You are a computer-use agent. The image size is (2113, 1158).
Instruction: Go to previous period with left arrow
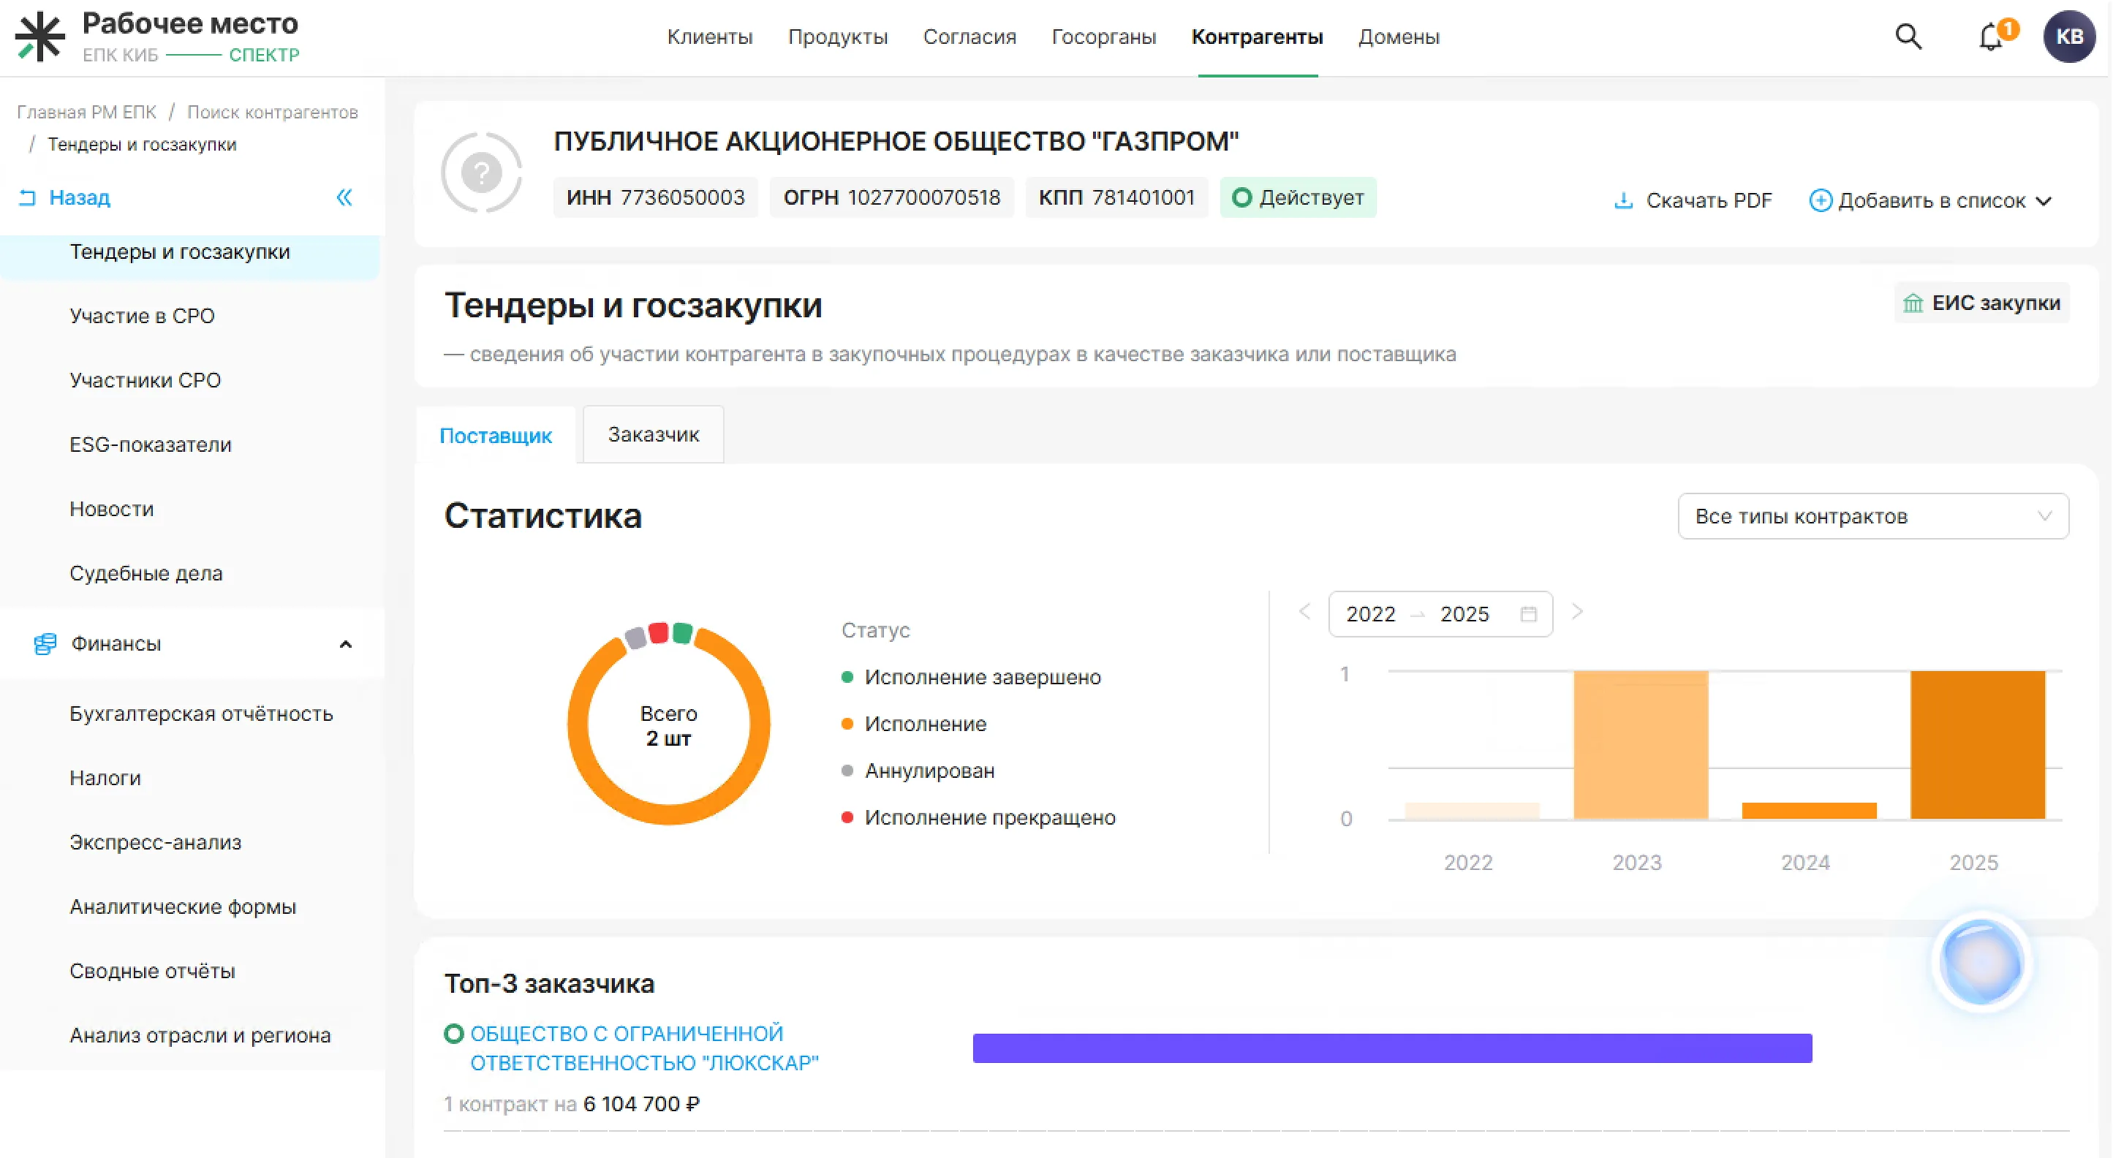coord(1304,613)
